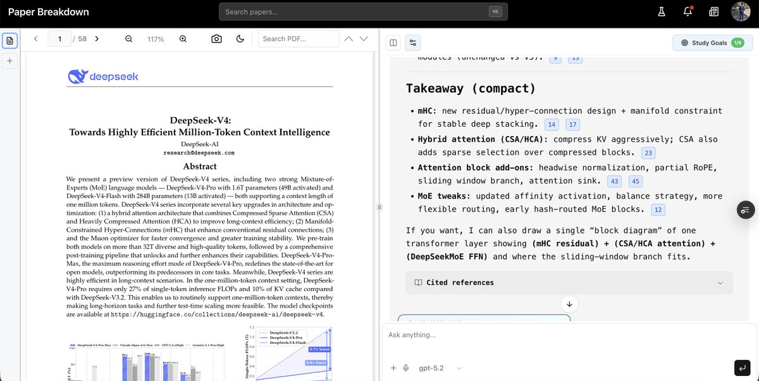
Task: Open the gpt-5.2 model dropdown
Action: [440, 368]
